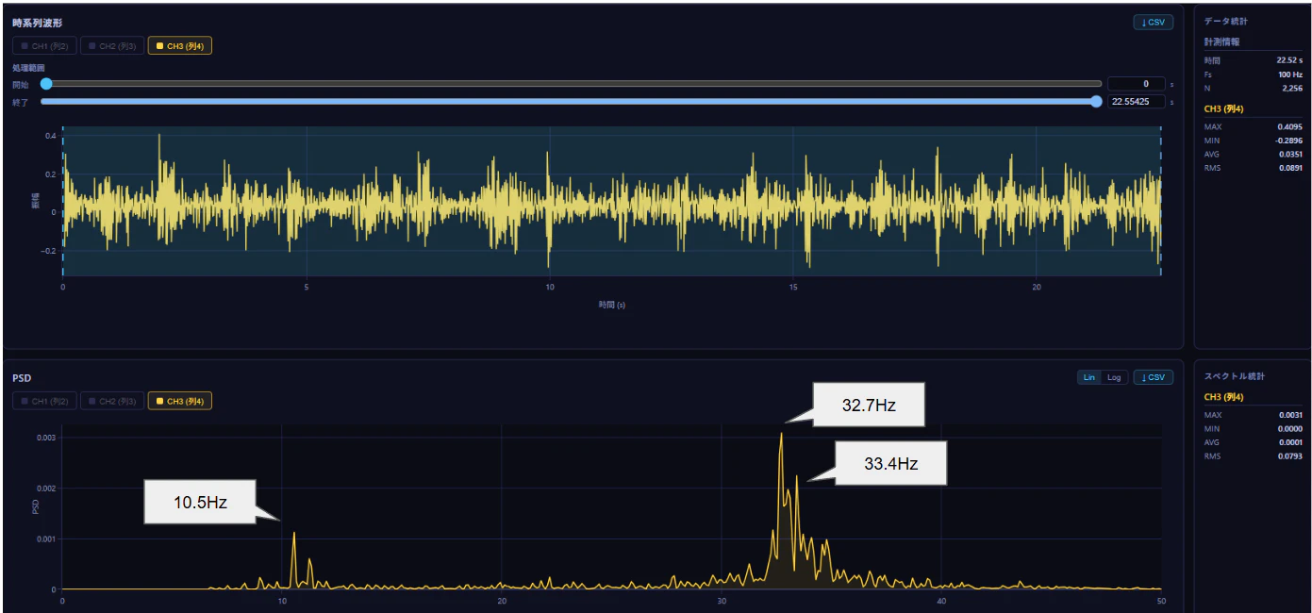The image size is (1312, 613).
Task: Click the Fs value 100 Hz
Action: click(1289, 74)
